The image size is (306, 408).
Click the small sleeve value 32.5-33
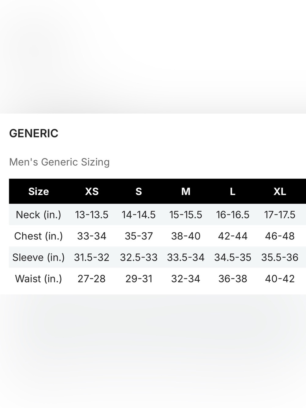point(139,257)
